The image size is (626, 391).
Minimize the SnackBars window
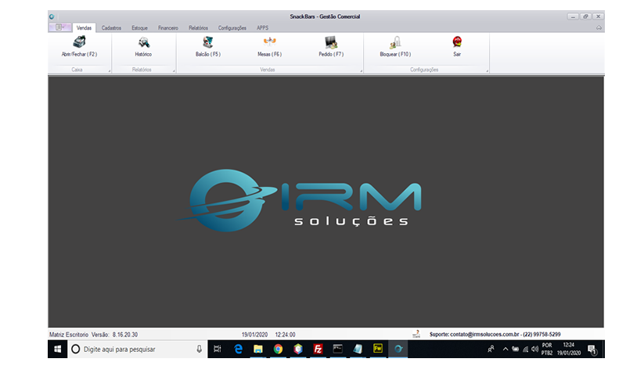573,16
